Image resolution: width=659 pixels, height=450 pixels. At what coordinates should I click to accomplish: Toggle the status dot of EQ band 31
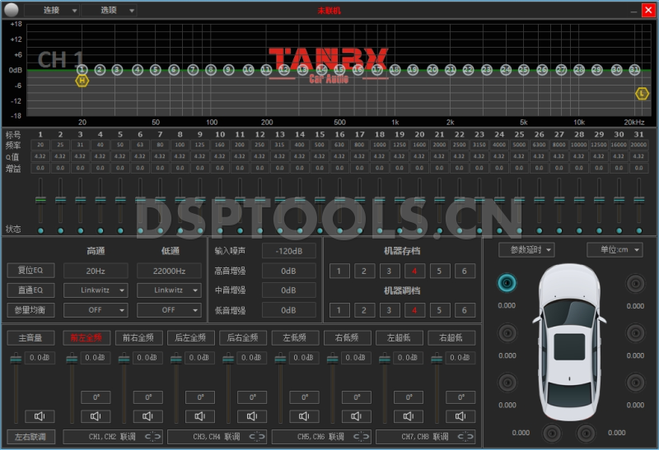[639, 230]
